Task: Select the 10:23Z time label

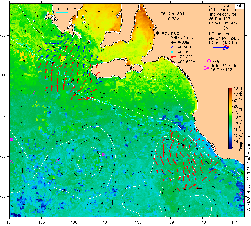Action: pos(172,19)
